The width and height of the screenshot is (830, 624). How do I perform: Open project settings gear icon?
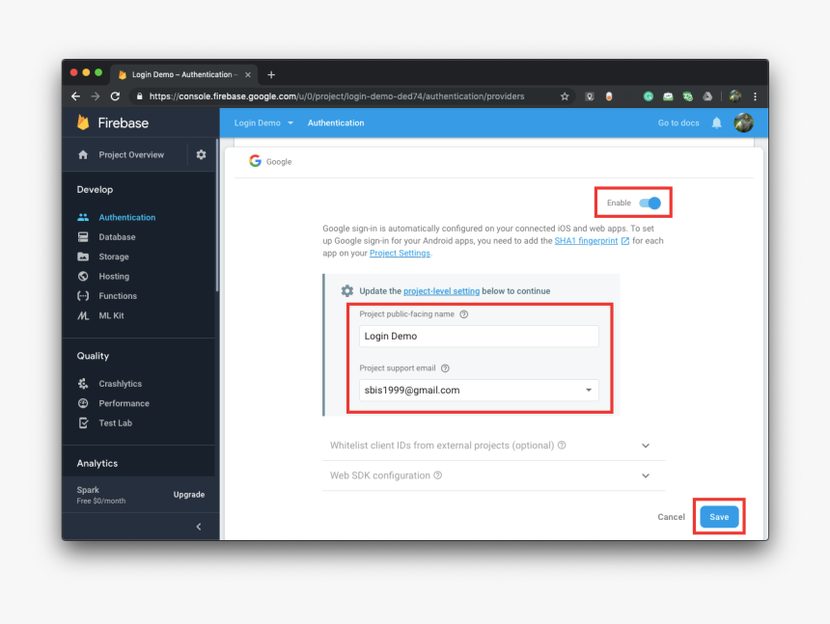(x=201, y=154)
